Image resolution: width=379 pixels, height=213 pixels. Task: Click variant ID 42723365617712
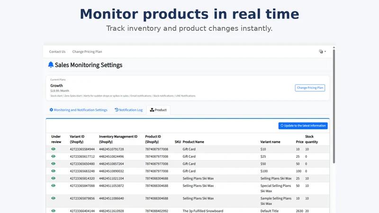pyautogui.click(x=82, y=157)
